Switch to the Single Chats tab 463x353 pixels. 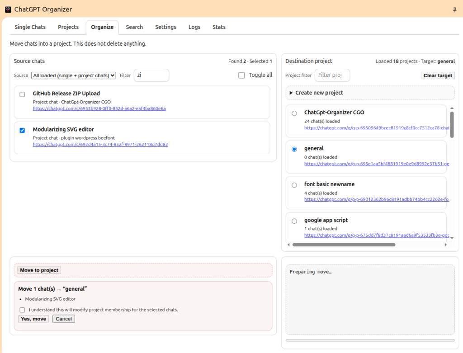30,27
